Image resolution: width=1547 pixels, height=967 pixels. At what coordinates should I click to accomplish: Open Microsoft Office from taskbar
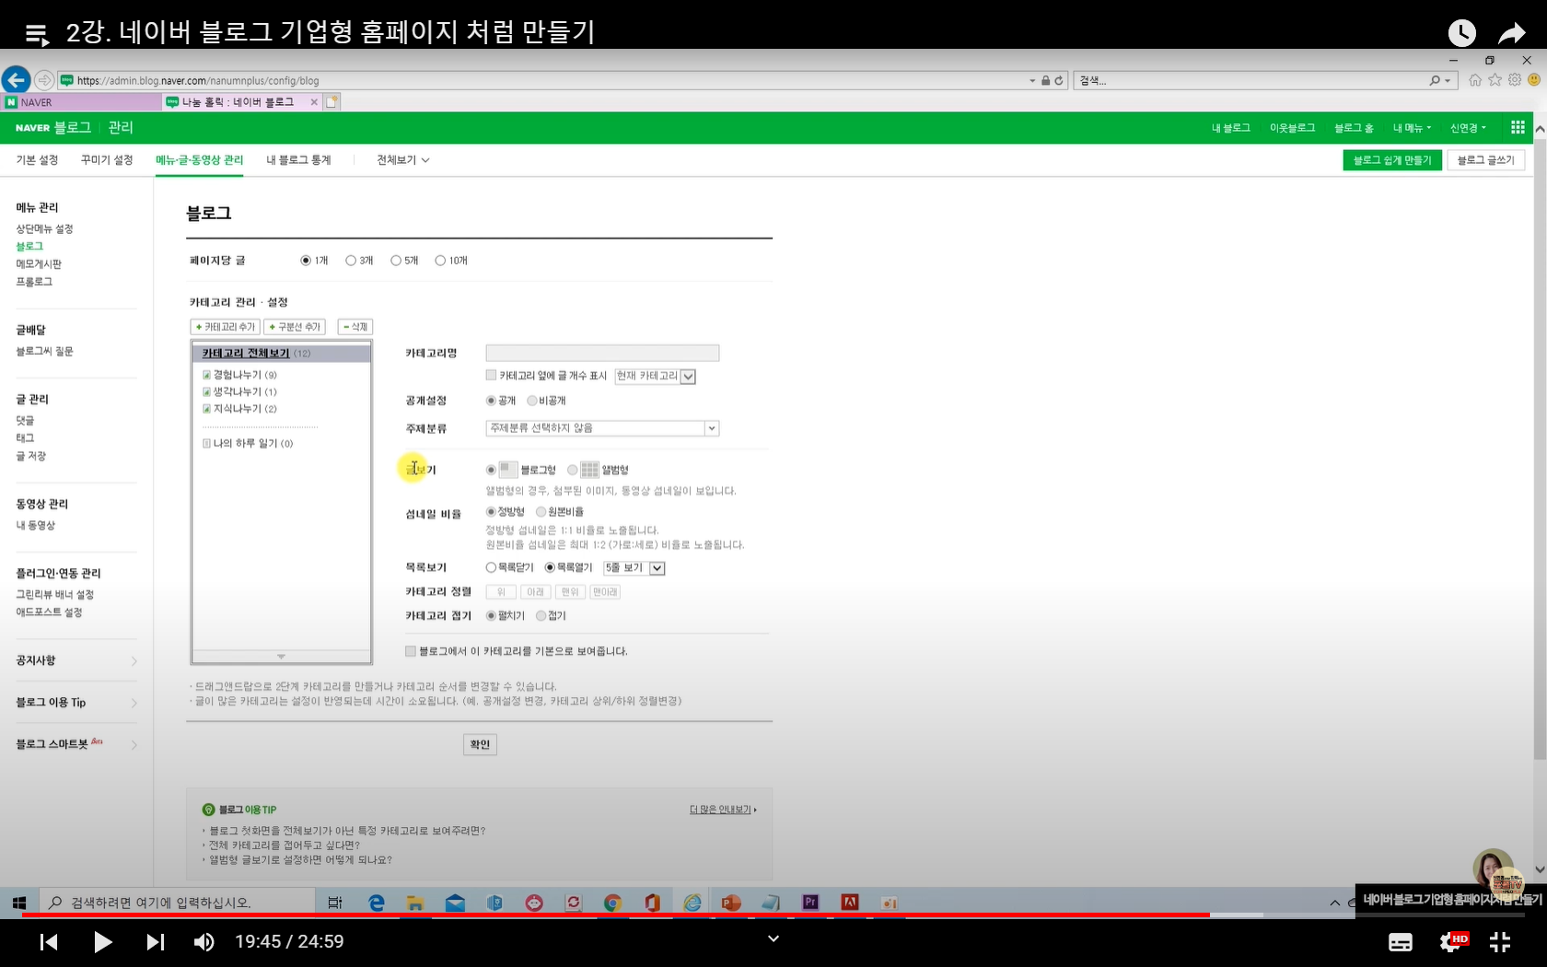(x=653, y=903)
